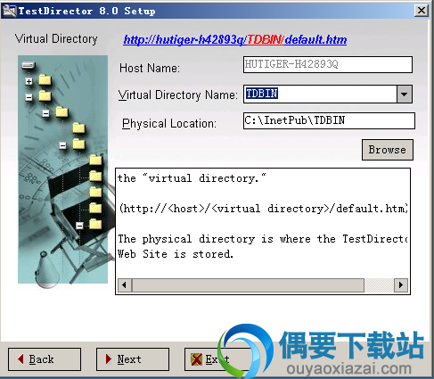Click the description box's right scroll arrow
The width and height of the screenshot is (434, 379).
(401, 285)
